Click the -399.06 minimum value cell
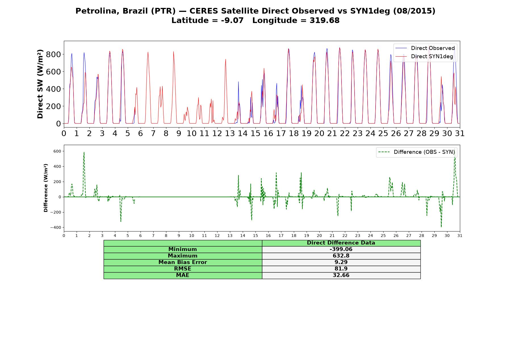511x340 pixels. 341,249
